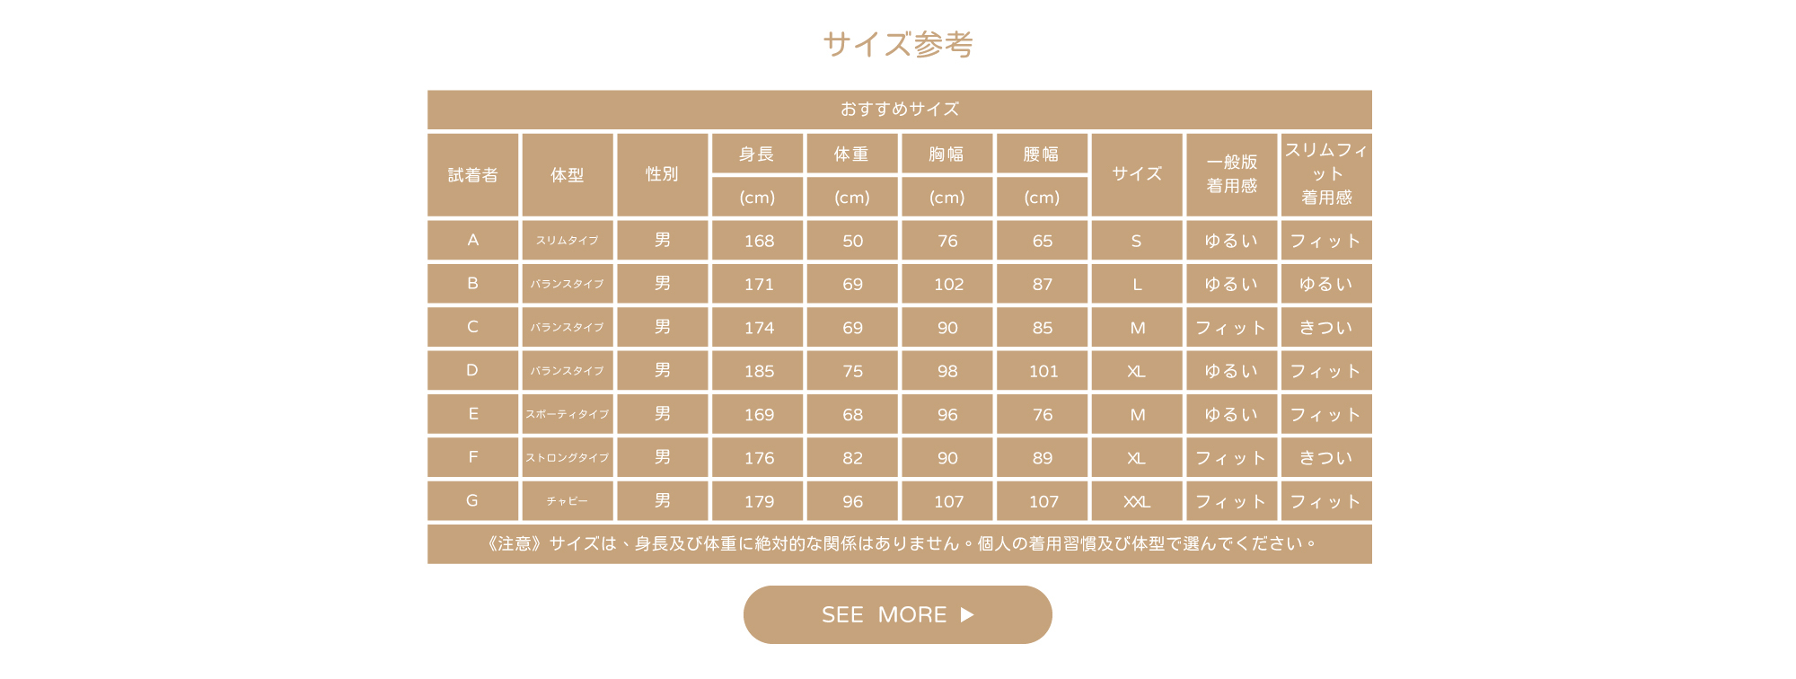
Task: Click the 性別 column header
Action: tap(663, 174)
